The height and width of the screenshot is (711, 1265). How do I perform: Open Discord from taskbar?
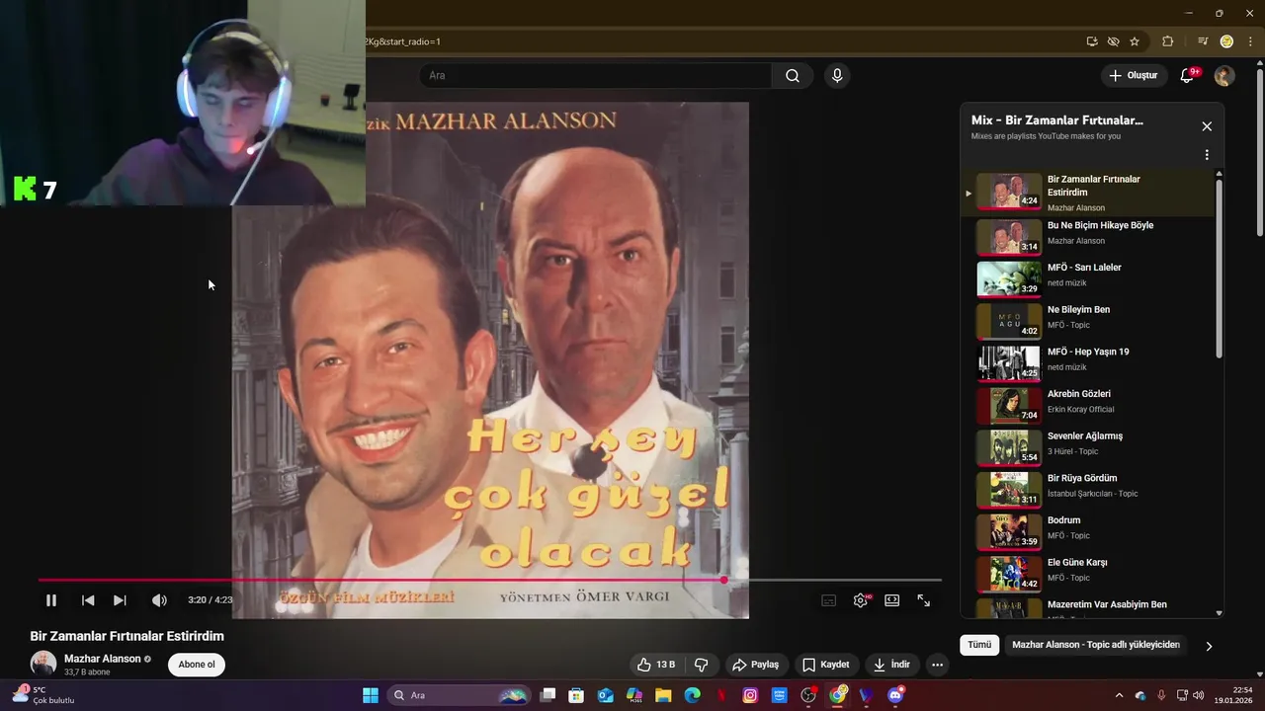click(895, 695)
